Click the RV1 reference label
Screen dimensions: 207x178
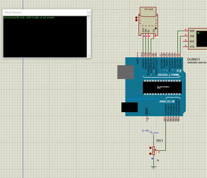tap(159, 141)
